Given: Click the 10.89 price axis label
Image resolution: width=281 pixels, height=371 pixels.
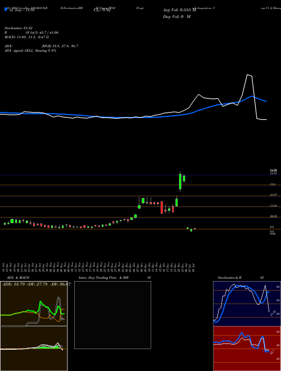Looking at the screenshot, I should (273, 216).
